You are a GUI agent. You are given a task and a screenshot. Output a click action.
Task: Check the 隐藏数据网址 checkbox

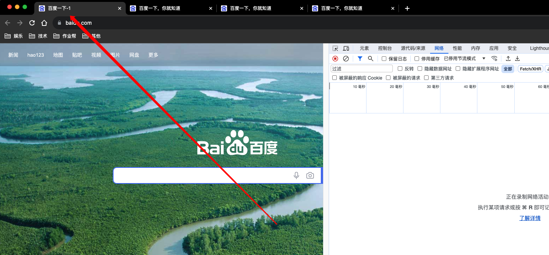(420, 69)
